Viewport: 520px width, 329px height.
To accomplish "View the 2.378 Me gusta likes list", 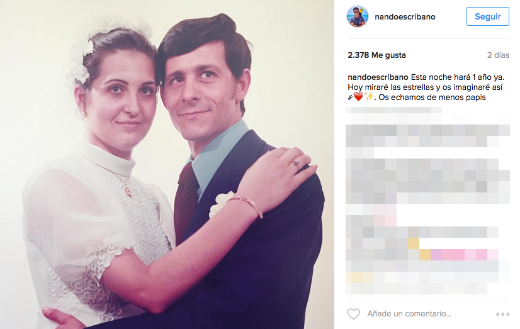I will tap(376, 55).
